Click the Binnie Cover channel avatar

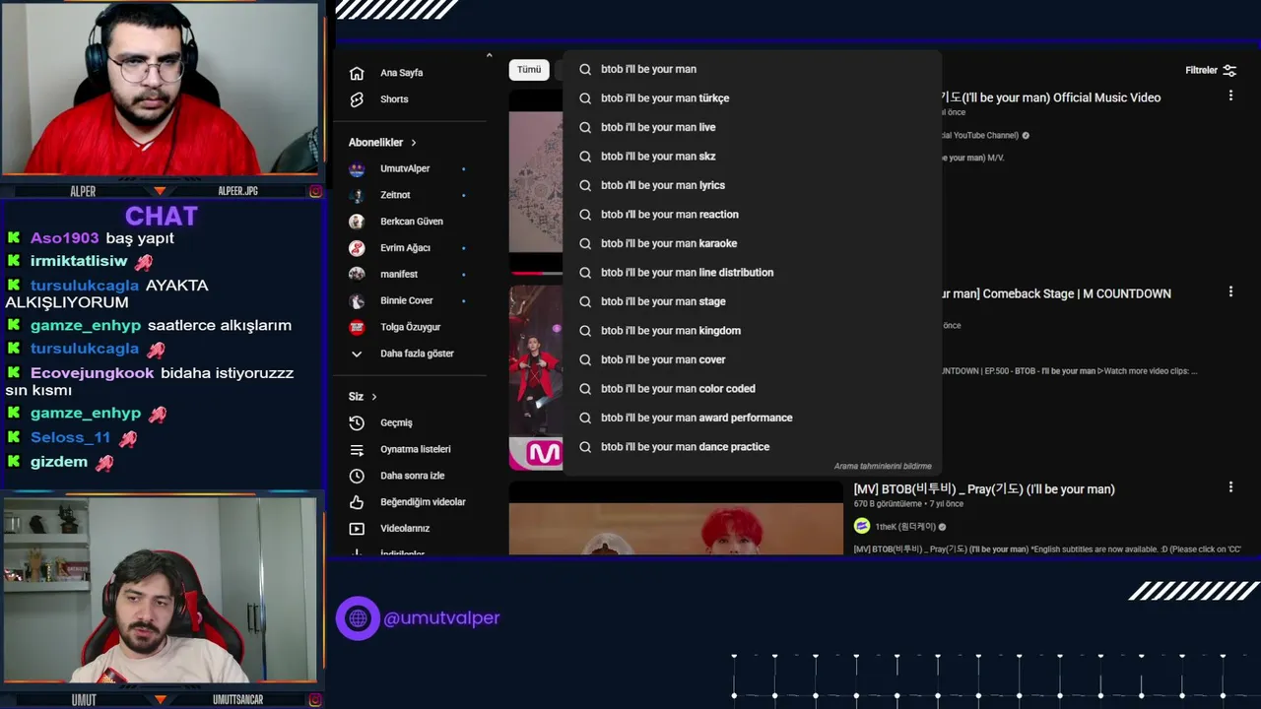[x=357, y=300]
